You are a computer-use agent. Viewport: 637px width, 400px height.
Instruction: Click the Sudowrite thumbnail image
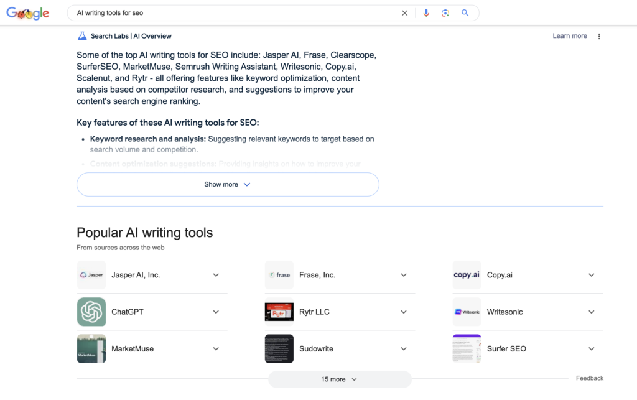coord(279,348)
